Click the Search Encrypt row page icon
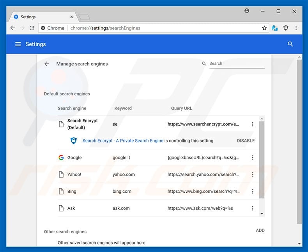308x252 pixels. pos(61,124)
